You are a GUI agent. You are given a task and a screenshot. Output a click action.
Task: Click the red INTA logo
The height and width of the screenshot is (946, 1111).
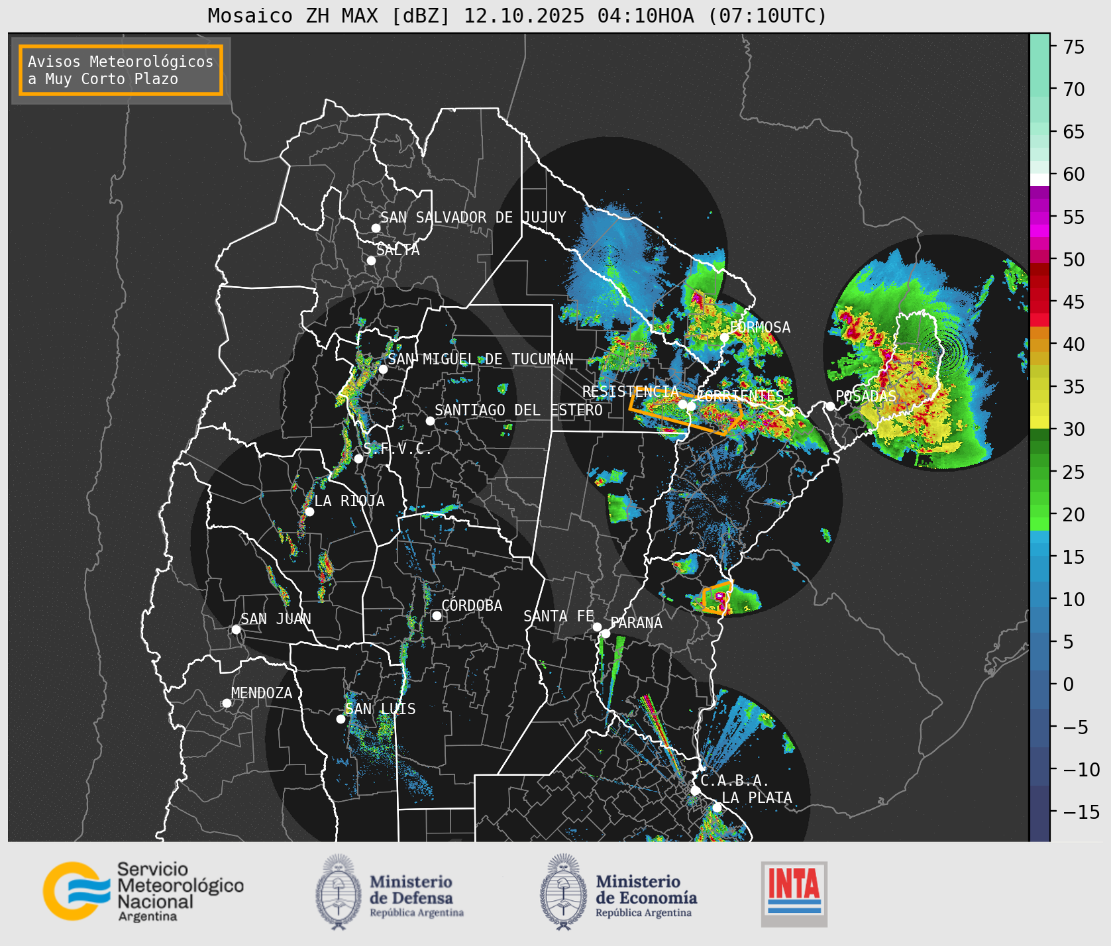[x=794, y=894]
